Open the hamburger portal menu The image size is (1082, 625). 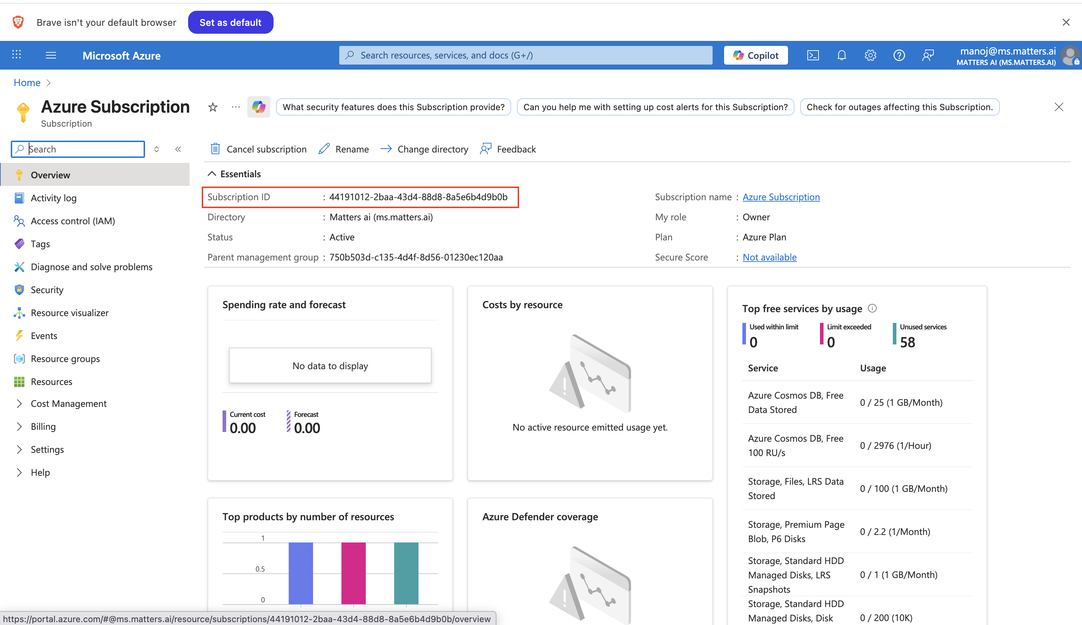coord(51,55)
